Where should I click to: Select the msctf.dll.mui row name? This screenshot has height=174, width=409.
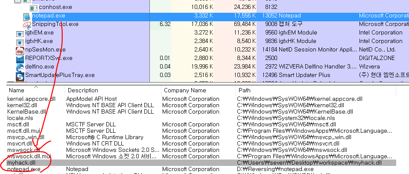23,131
